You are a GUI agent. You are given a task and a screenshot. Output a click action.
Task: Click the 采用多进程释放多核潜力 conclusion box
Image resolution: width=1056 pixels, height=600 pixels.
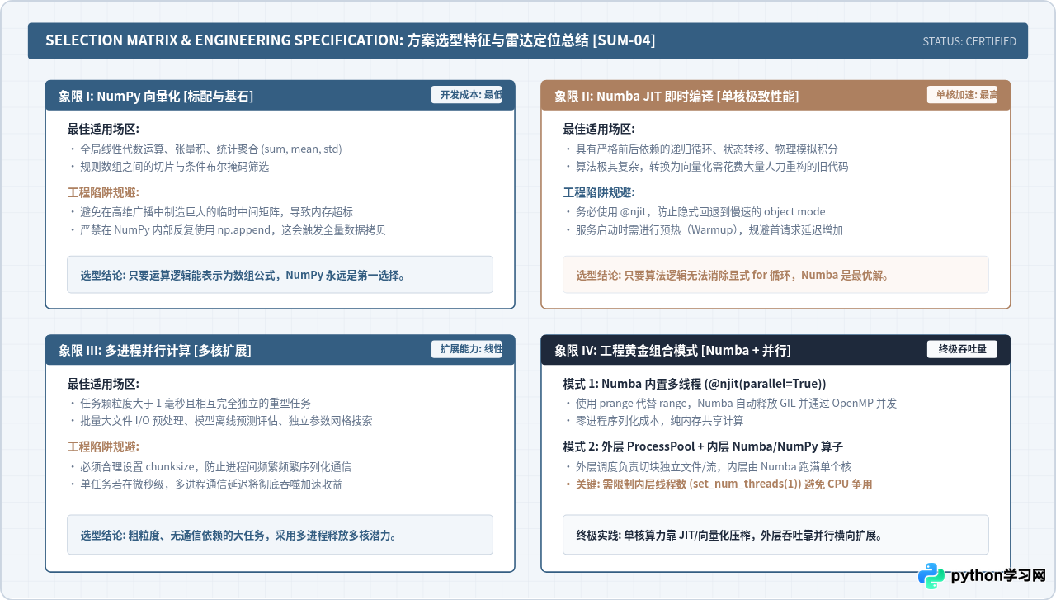tap(280, 535)
